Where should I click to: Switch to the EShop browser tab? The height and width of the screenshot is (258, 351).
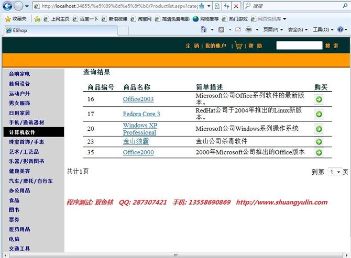pyautogui.click(x=21, y=30)
